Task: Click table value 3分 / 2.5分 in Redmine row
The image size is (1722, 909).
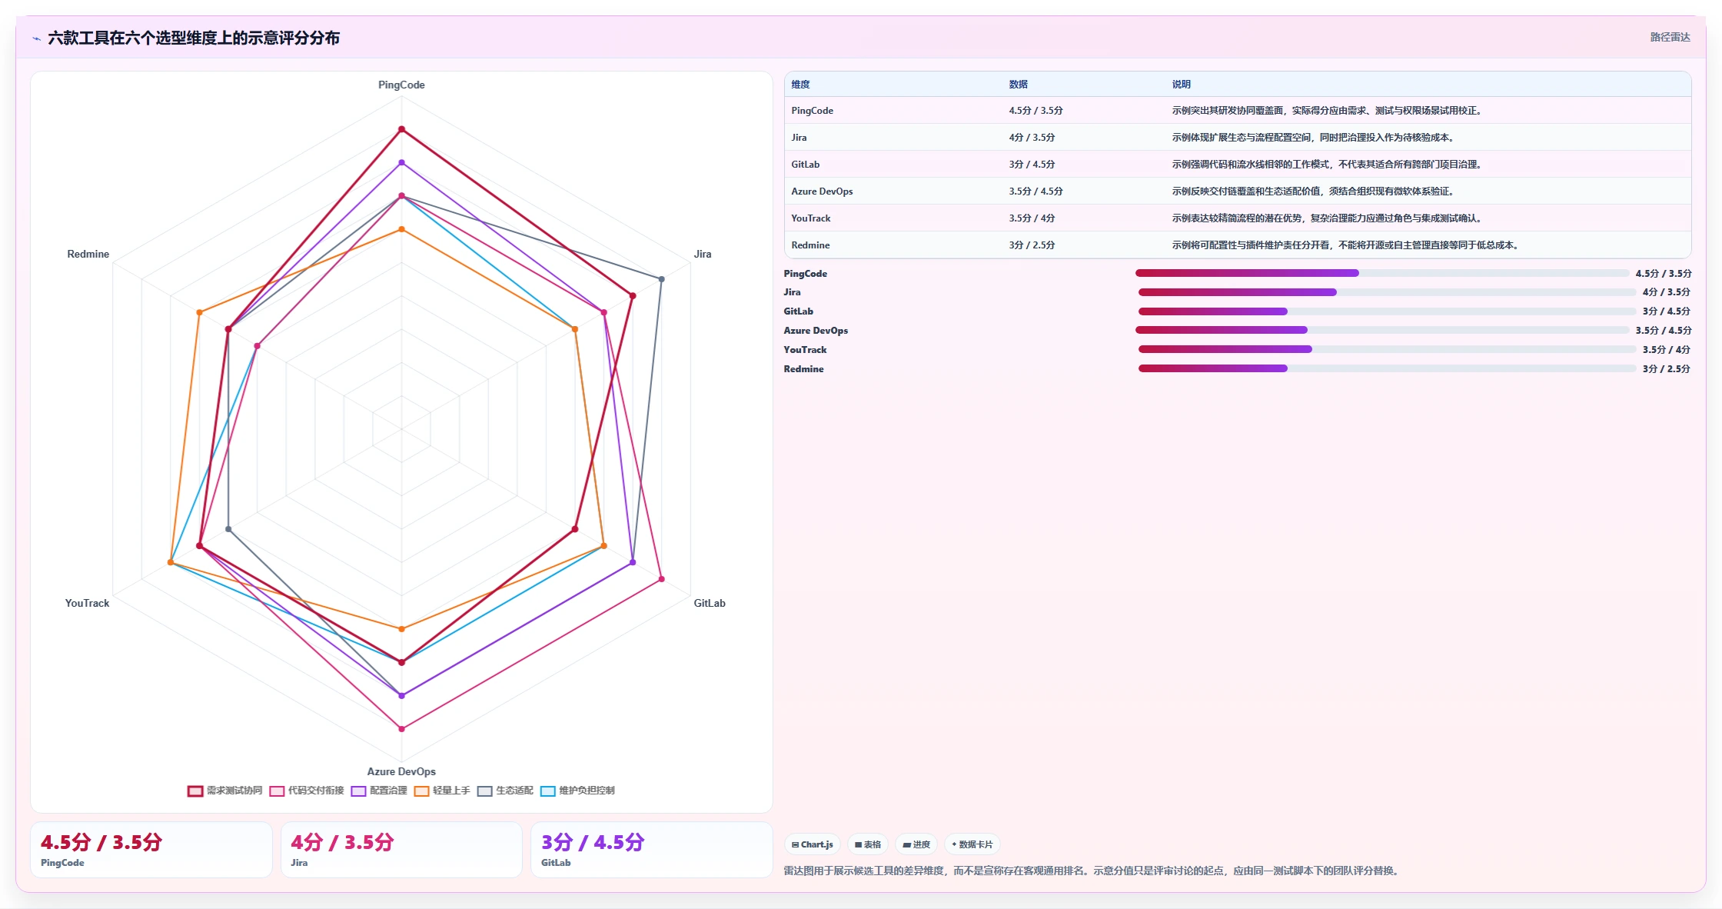Action: (1032, 245)
